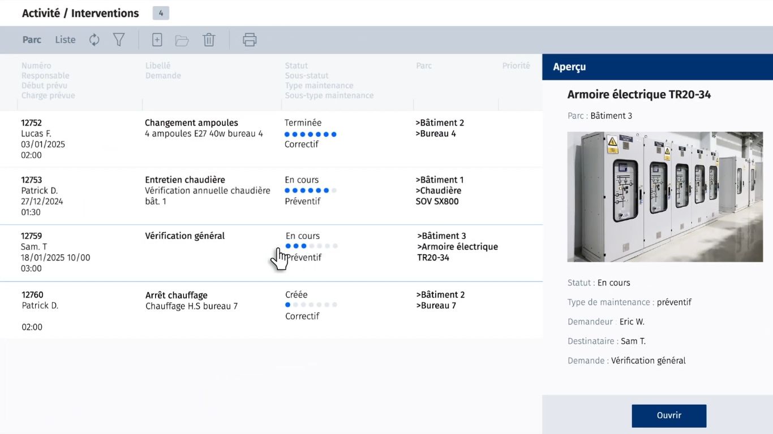Click the add new intervention icon
Viewport: 773px width, 434px height.
[x=157, y=40]
